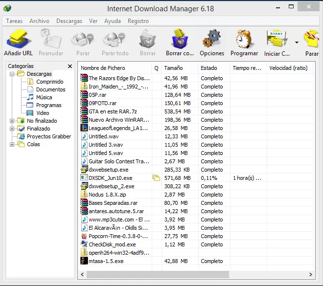
Task: Click horizontal scrollbar right arrow
Action: point(311,274)
